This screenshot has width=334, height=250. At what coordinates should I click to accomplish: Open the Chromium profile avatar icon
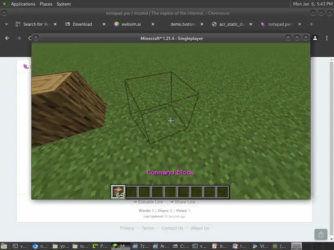pyautogui.click(x=315, y=38)
